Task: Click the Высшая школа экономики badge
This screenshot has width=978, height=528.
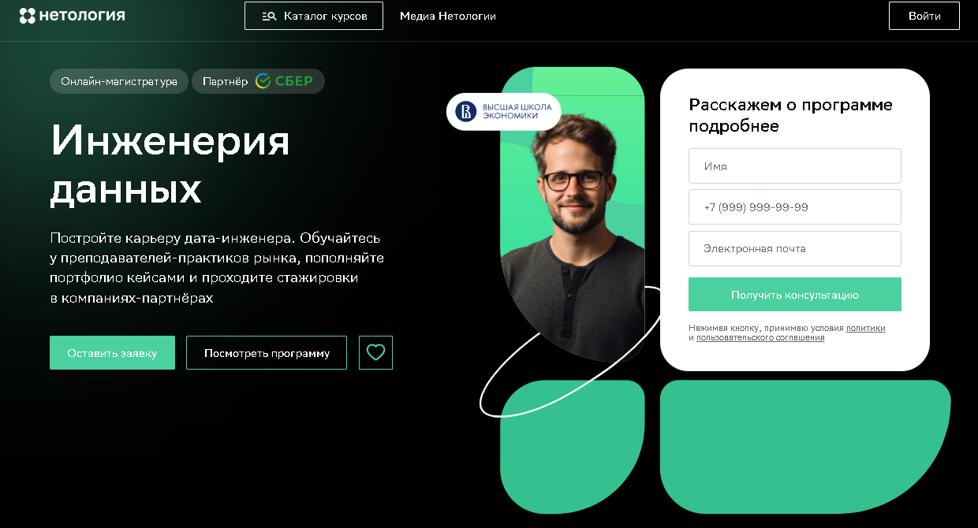Action: coord(503,111)
